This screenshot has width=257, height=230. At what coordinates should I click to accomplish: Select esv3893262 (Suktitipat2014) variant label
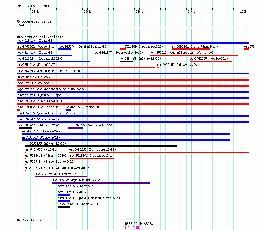pyautogui.click(x=41, y=101)
